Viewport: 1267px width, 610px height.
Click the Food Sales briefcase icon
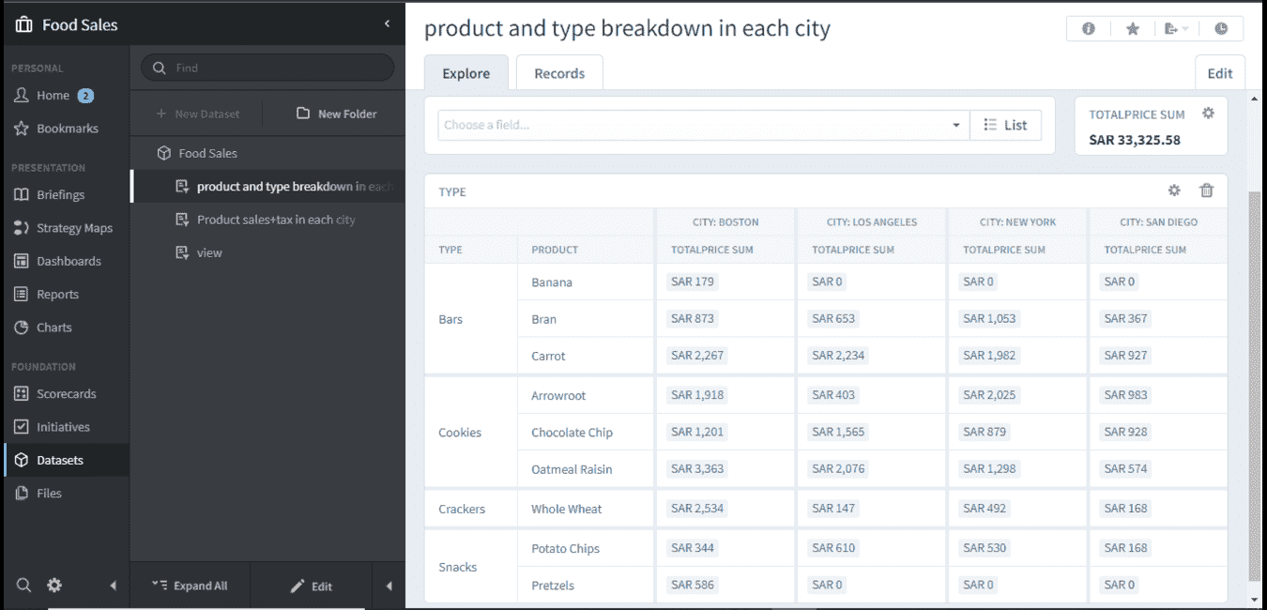point(23,25)
